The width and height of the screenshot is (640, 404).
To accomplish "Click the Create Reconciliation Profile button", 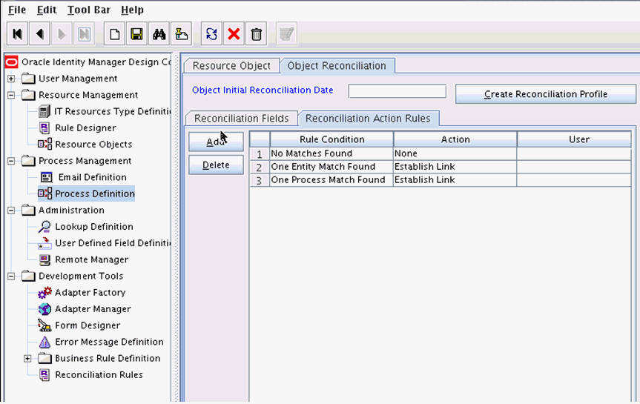I will click(545, 94).
